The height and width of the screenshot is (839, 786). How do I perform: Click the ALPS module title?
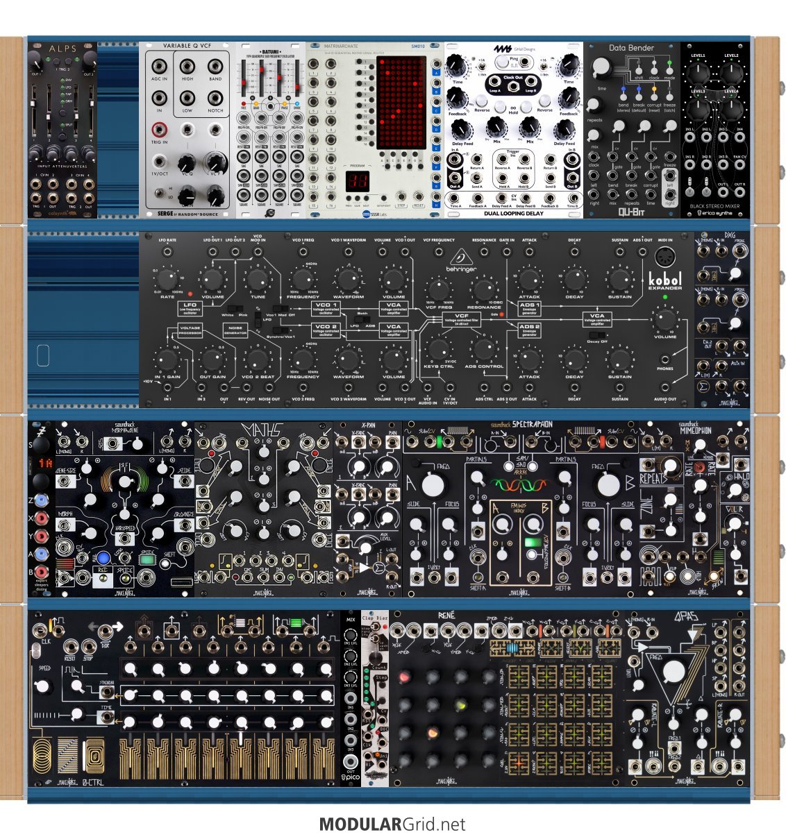coord(62,49)
